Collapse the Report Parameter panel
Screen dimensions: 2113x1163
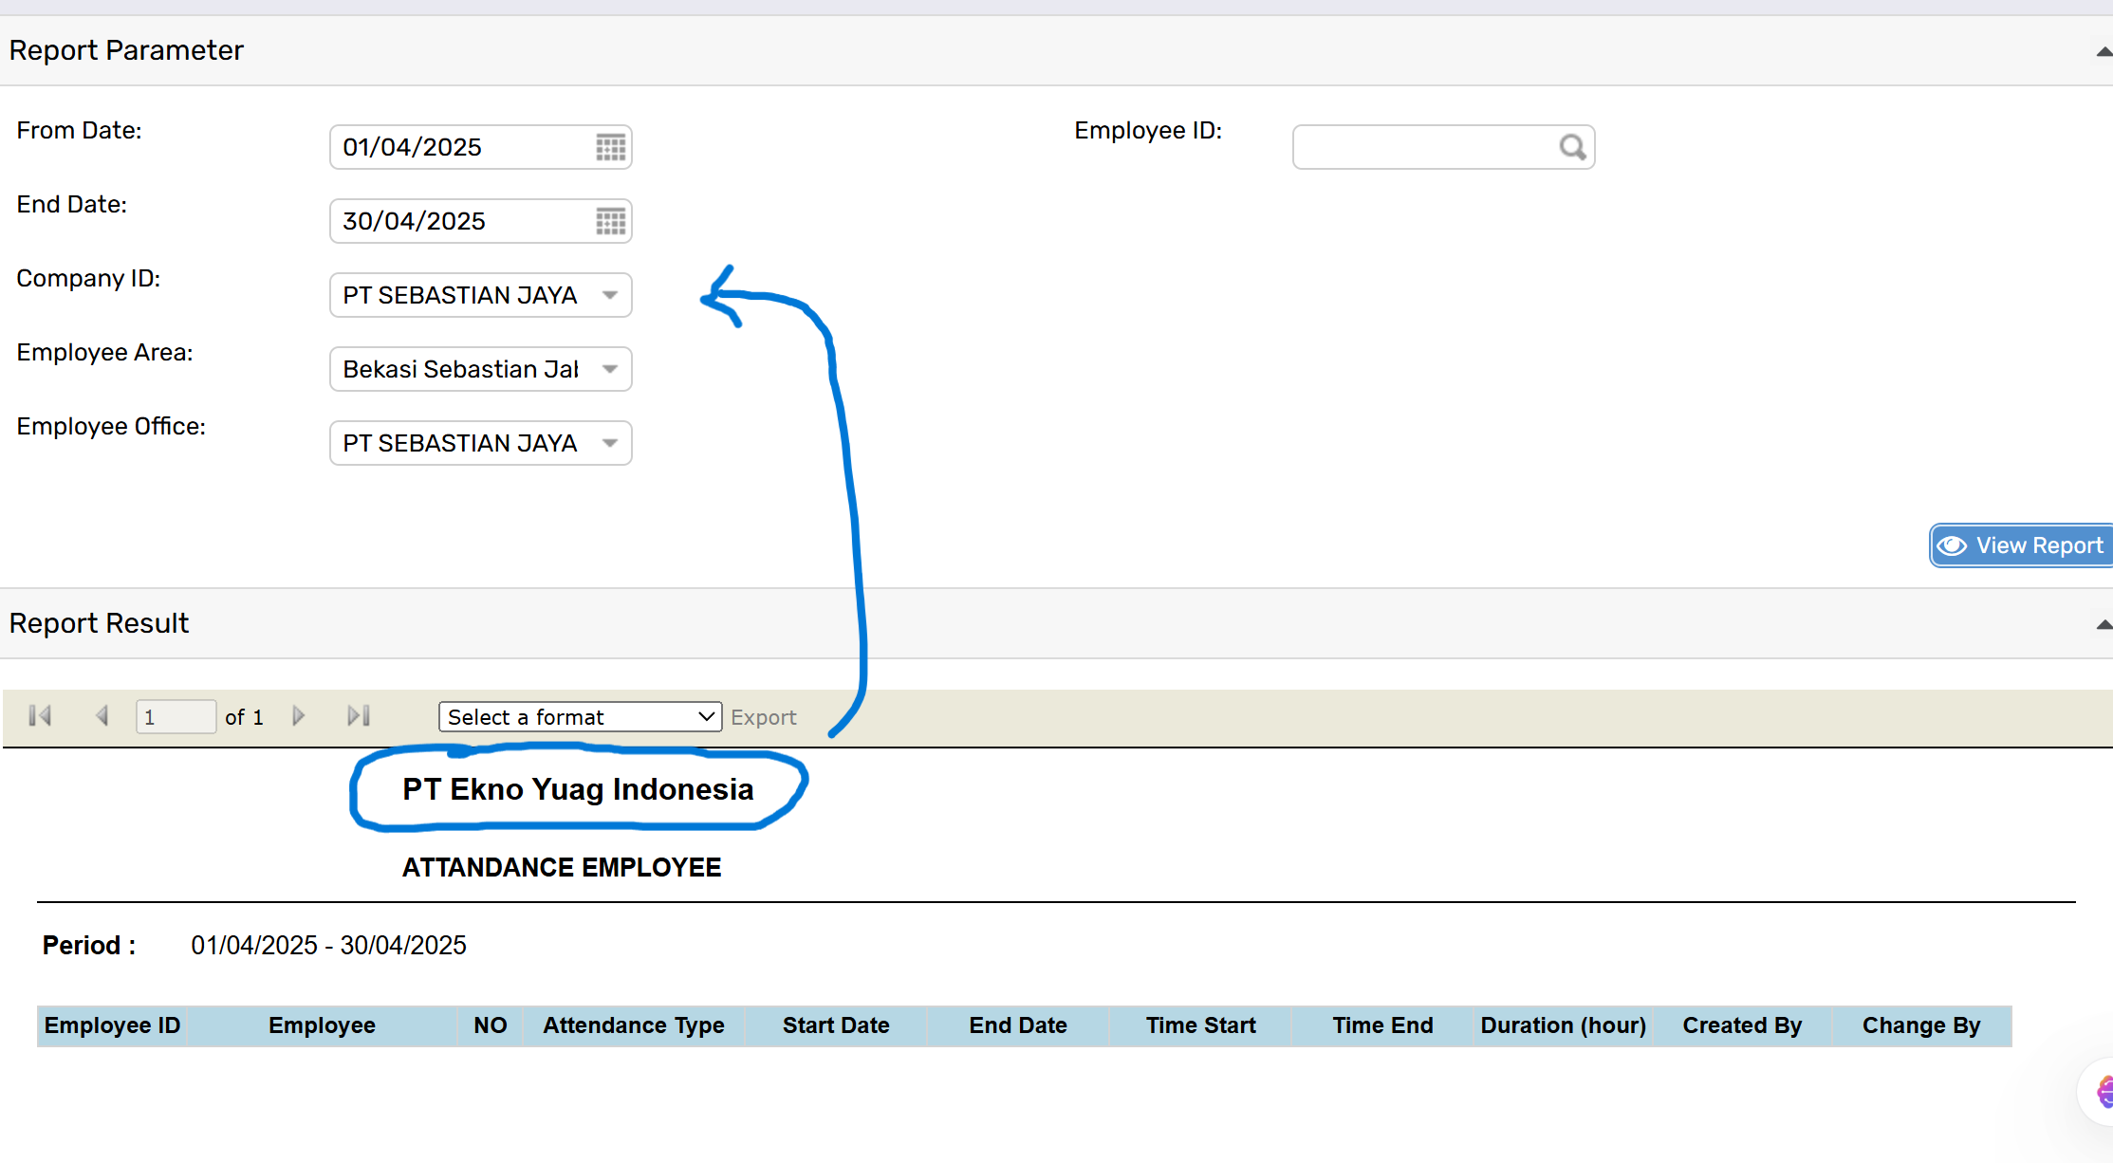2104,51
